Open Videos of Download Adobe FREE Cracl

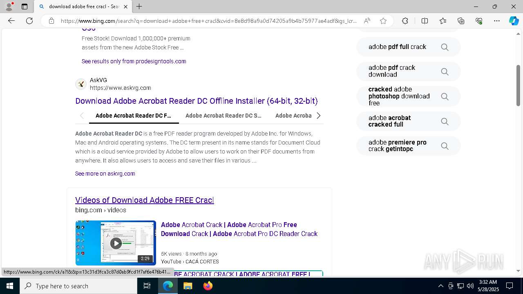[144, 200]
